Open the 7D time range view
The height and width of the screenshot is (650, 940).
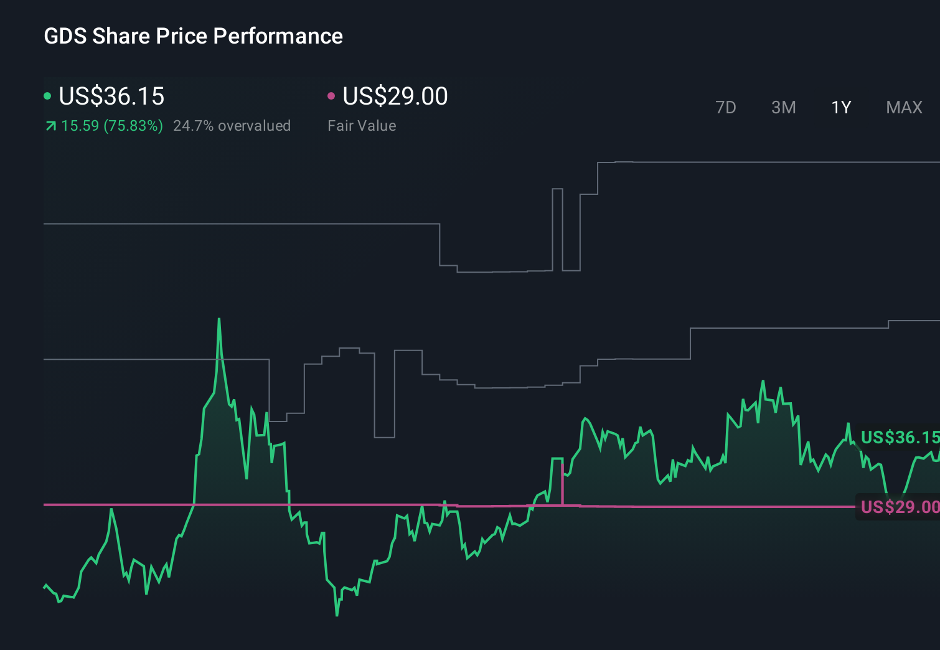point(726,107)
